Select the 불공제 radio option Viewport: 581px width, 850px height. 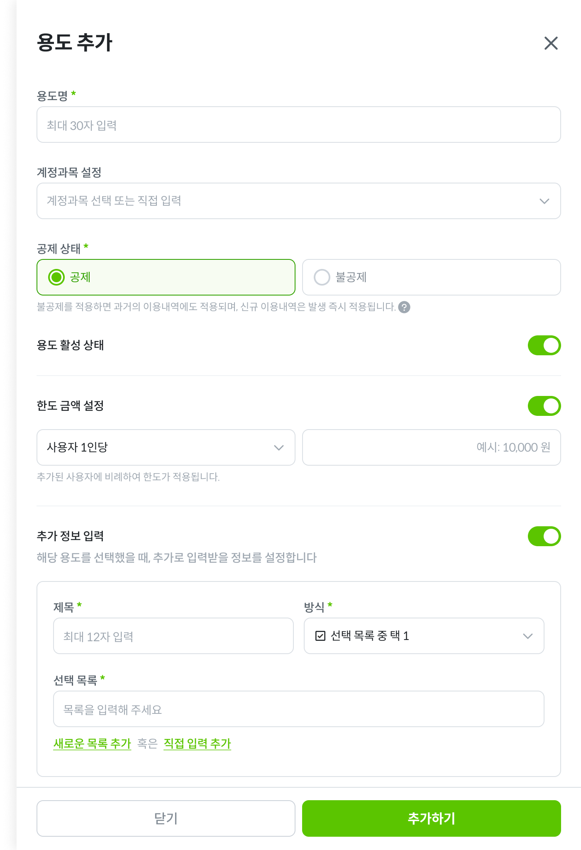click(322, 277)
